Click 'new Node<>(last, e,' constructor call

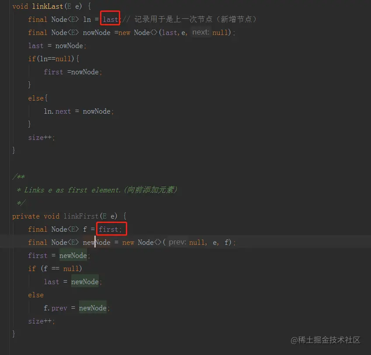(153, 32)
